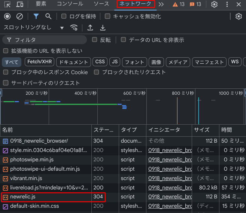Clear the network log
The height and width of the screenshot is (213, 246).
[19, 16]
